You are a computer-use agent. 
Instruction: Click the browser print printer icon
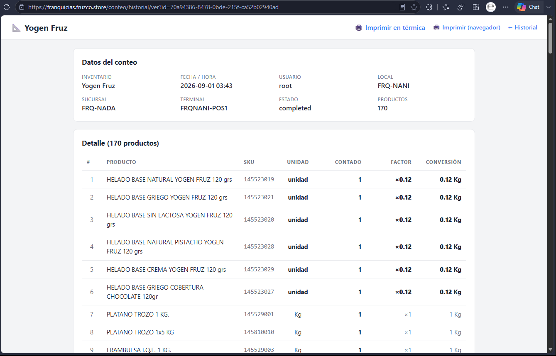436,28
